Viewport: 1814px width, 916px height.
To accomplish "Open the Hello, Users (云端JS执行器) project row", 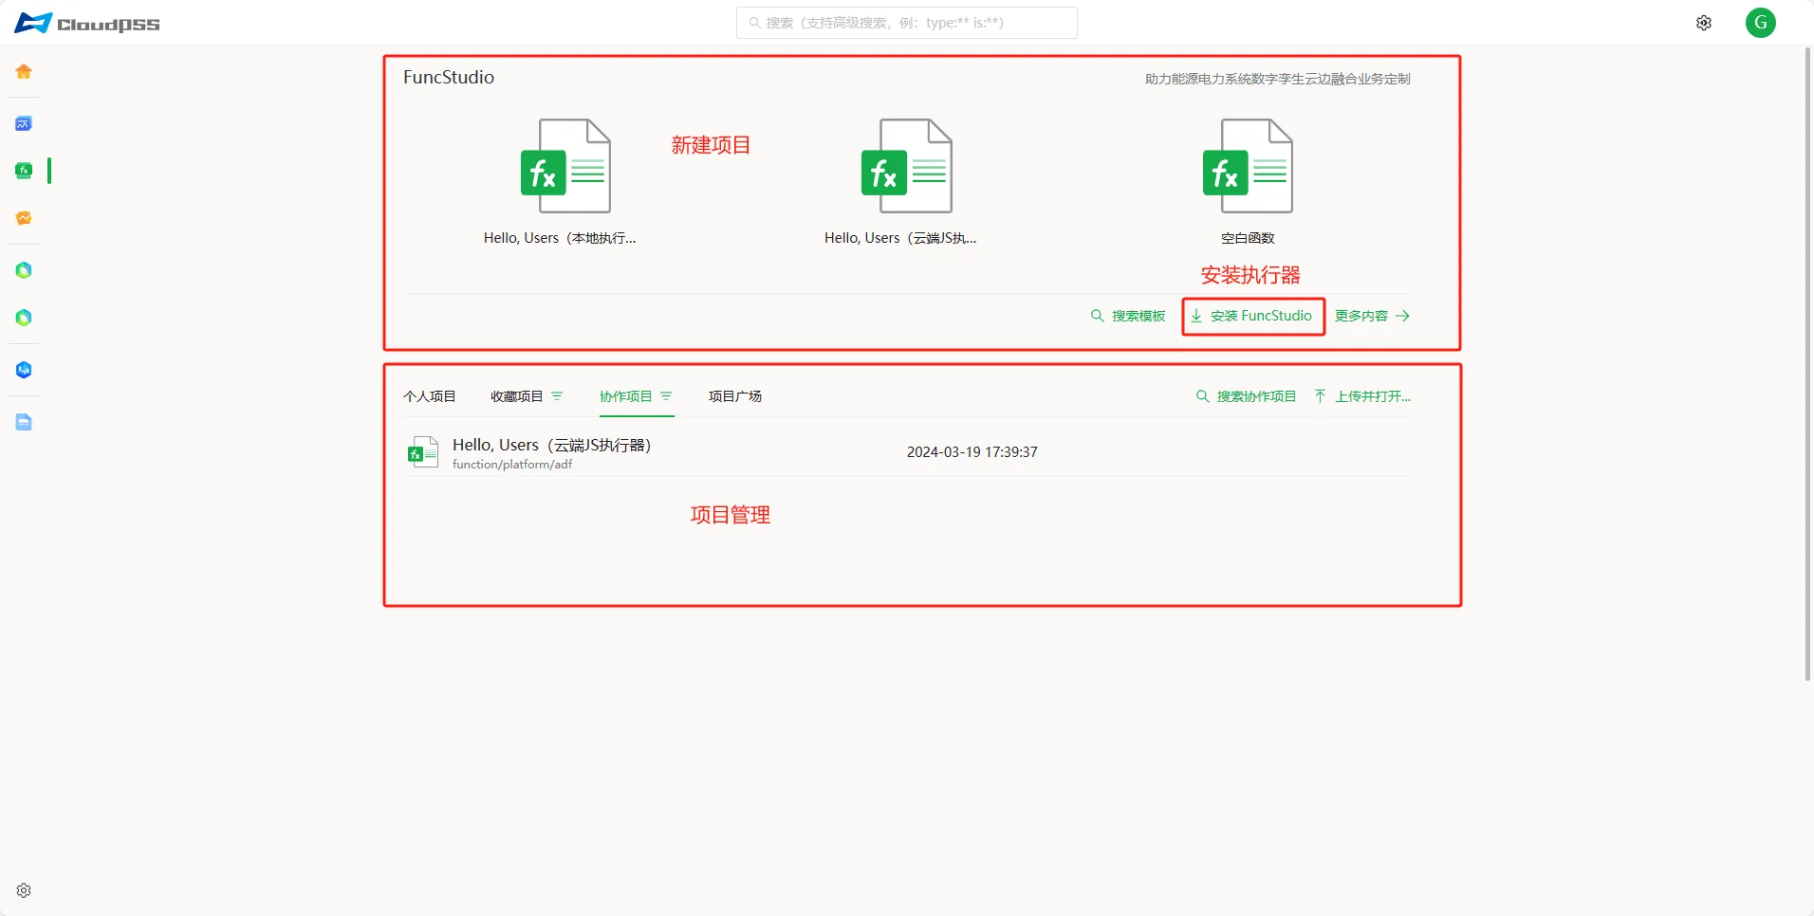I will [907, 452].
